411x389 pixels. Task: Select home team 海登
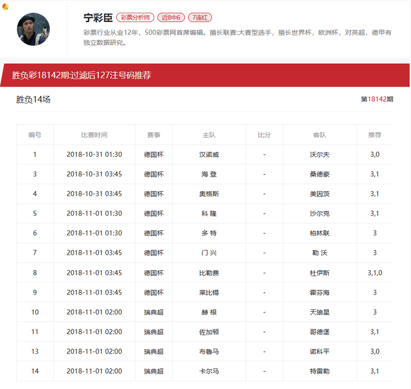click(209, 175)
